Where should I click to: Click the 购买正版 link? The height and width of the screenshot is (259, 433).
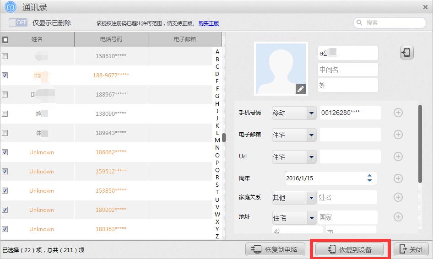point(209,23)
